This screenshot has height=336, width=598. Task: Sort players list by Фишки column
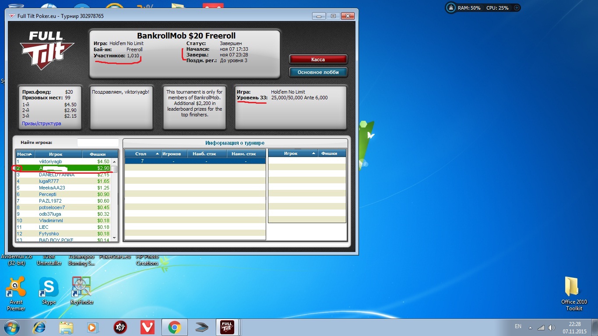point(100,154)
